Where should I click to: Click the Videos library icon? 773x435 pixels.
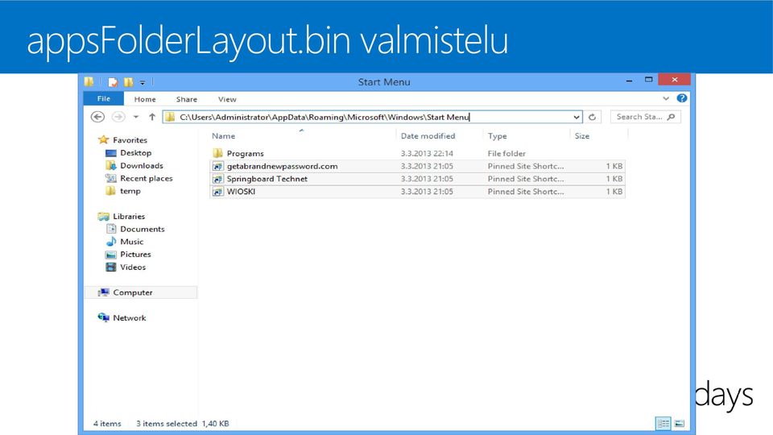111,267
